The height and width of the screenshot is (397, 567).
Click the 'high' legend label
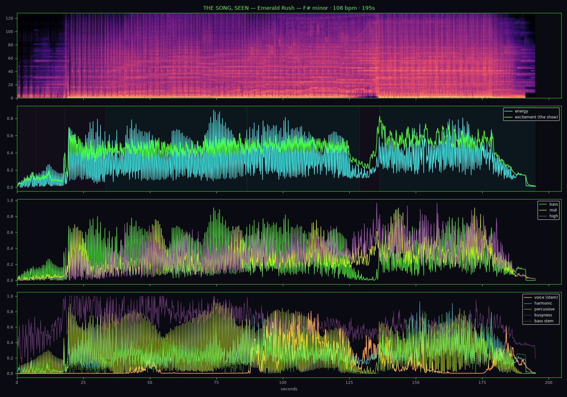[x=553, y=216]
